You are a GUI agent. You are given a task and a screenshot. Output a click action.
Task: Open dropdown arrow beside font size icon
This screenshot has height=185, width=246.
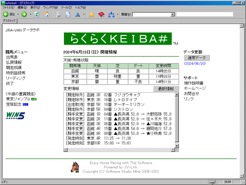tap(84, 14)
